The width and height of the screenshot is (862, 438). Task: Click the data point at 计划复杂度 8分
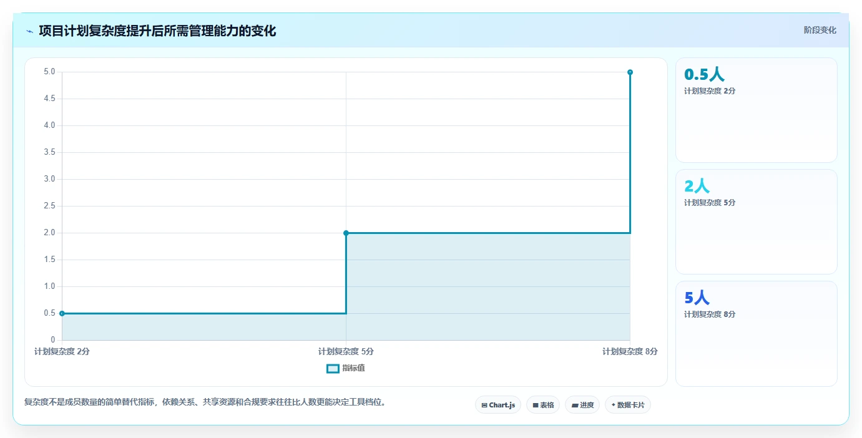630,72
